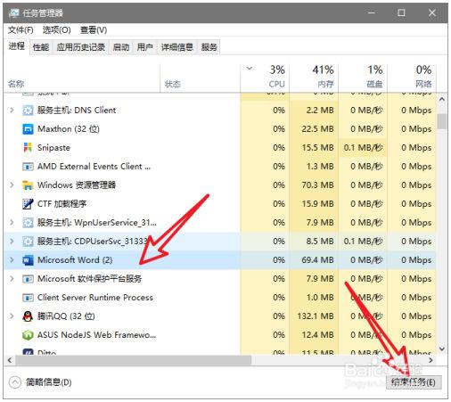Open the 详细信息 details tab

(177, 47)
